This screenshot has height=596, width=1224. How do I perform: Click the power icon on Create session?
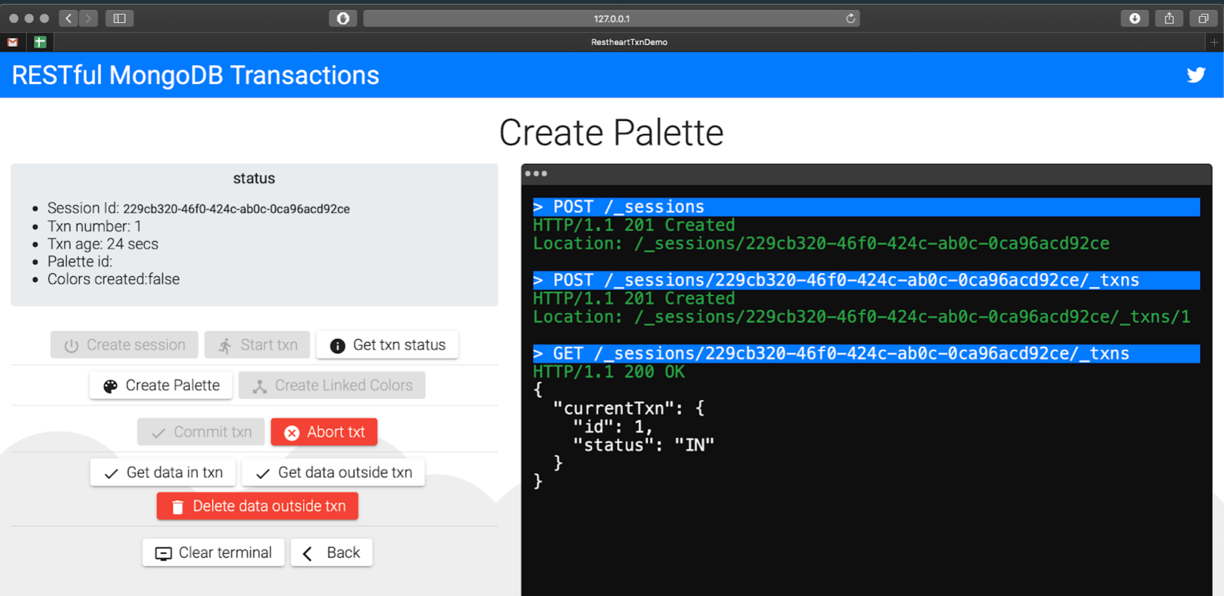click(x=72, y=344)
